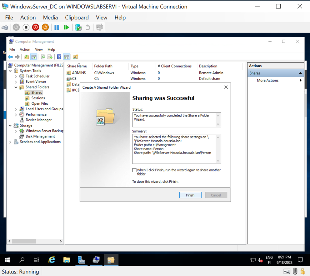Expand Services and Applications
Screen dimensions: 310x276
point(10,142)
